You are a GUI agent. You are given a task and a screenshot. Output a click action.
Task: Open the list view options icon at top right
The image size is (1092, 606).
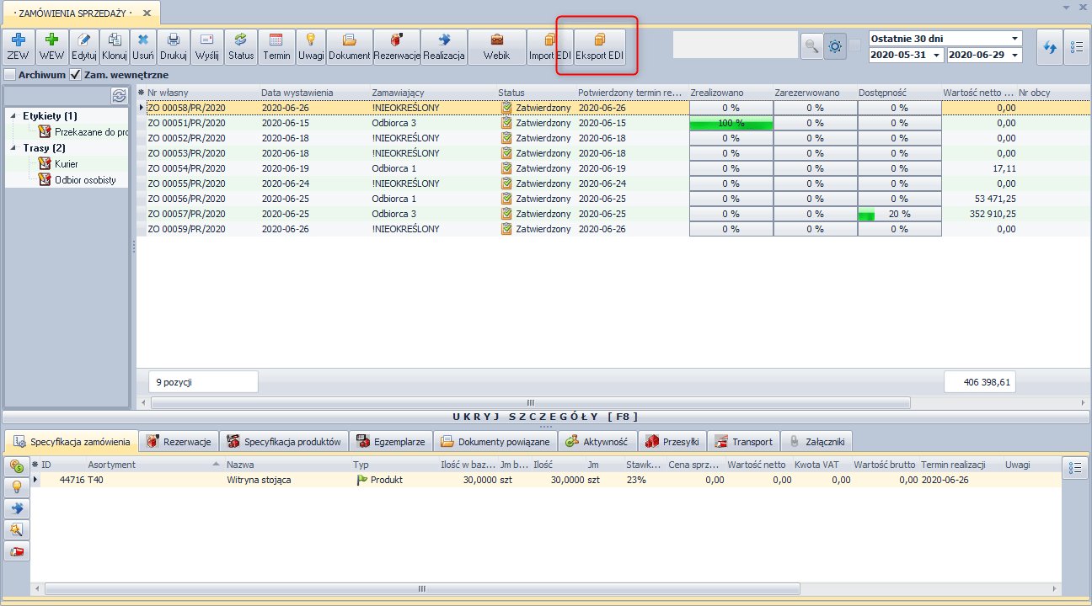(x=1076, y=47)
